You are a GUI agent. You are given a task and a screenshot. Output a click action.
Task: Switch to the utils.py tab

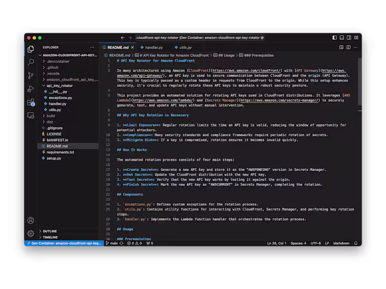(x=183, y=47)
